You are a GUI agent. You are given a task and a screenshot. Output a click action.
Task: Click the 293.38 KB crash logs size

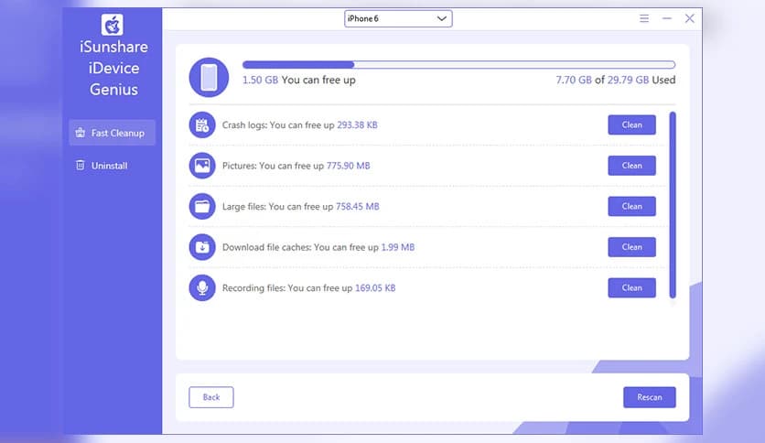tap(357, 124)
